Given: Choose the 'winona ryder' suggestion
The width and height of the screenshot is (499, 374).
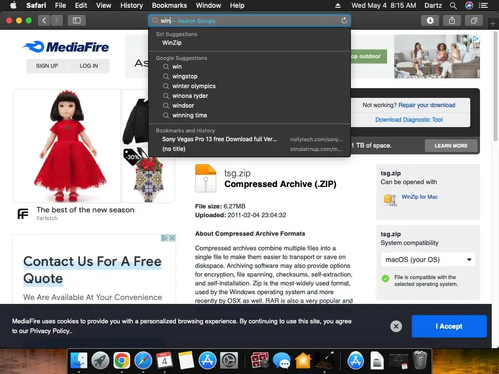Looking at the screenshot, I should [249, 96].
